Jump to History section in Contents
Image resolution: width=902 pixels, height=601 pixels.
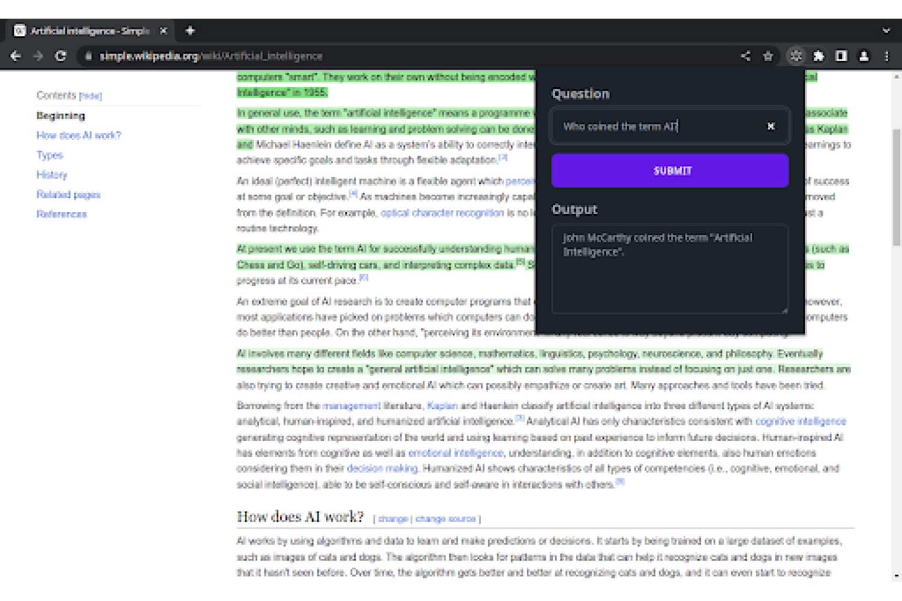tap(52, 175)
